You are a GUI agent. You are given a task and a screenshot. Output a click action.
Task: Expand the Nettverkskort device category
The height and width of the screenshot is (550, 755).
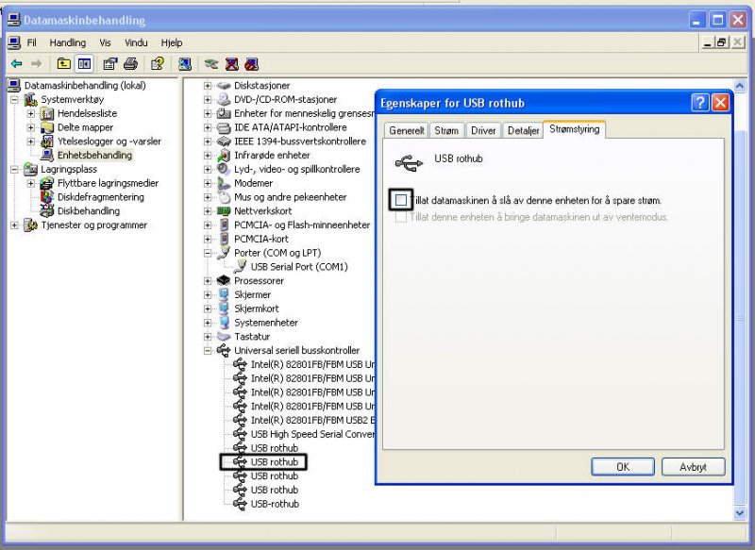208,211
